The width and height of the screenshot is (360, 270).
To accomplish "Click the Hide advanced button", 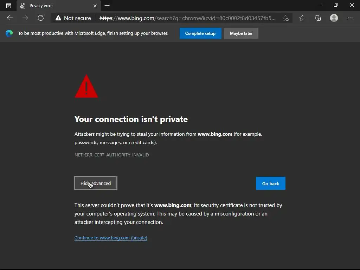I will 96,183.
